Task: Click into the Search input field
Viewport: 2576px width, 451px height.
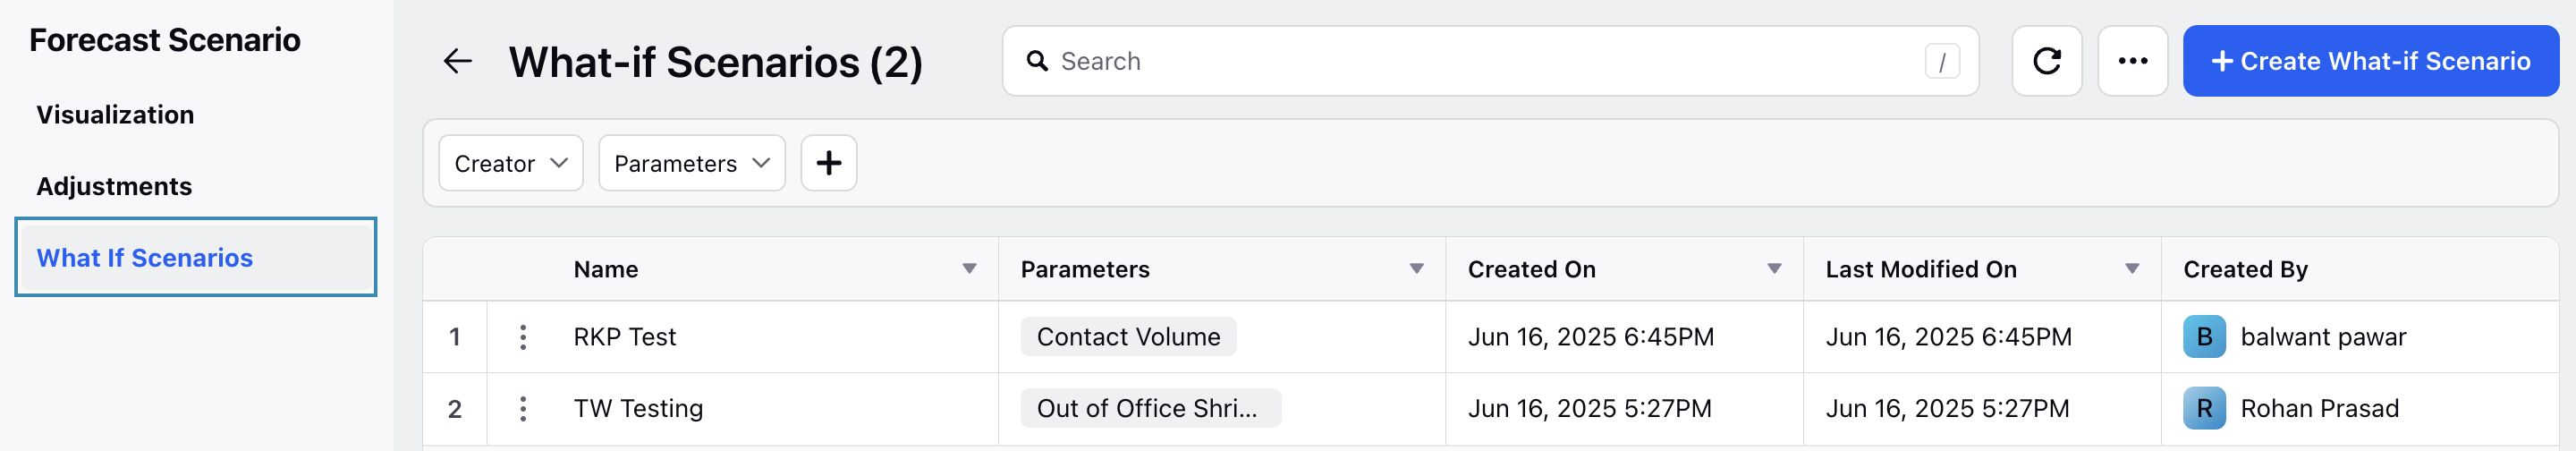Action: coord(1490,61)
